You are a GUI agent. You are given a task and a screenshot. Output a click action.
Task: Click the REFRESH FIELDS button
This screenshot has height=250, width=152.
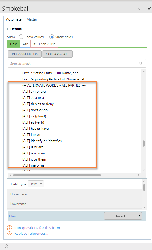tap(25, 54)
